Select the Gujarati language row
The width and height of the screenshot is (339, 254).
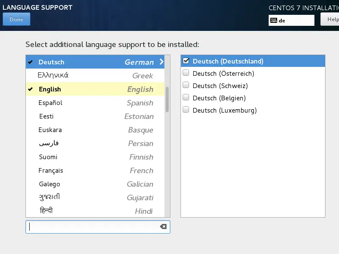95,197
